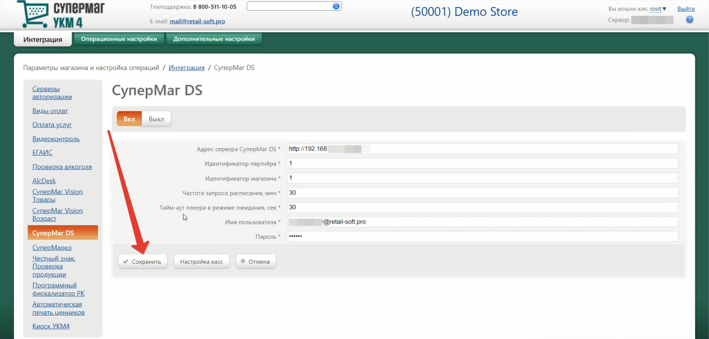Open the Интеграция tab
The width and height of the screenshot is (709, 339).
coord(43,40)
